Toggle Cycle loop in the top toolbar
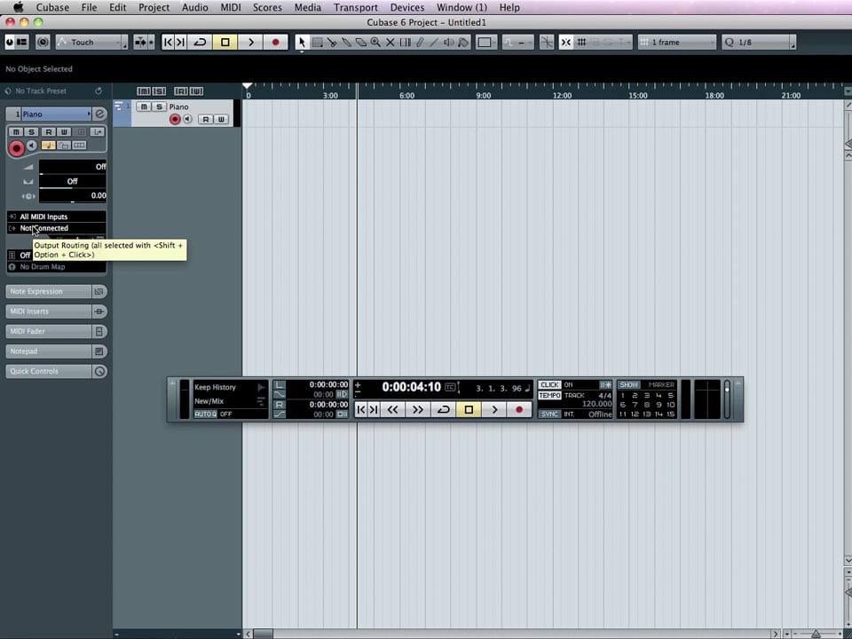 tap(200, 43)
